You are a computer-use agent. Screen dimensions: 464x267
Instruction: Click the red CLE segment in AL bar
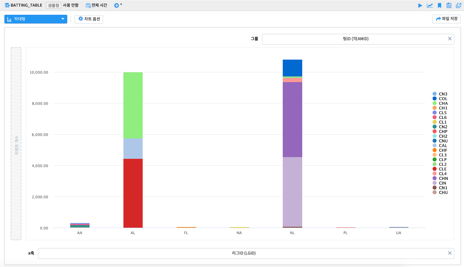[x=133, y=193]
